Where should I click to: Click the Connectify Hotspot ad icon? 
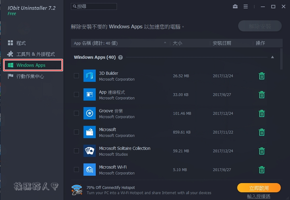tap(77, 190)
